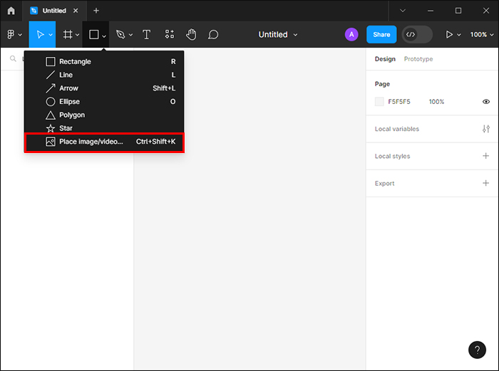Image resolution: width=499 pixels, height=371 pixels.
Task: Open the purple user avatar A
Action: coord(351,34)
